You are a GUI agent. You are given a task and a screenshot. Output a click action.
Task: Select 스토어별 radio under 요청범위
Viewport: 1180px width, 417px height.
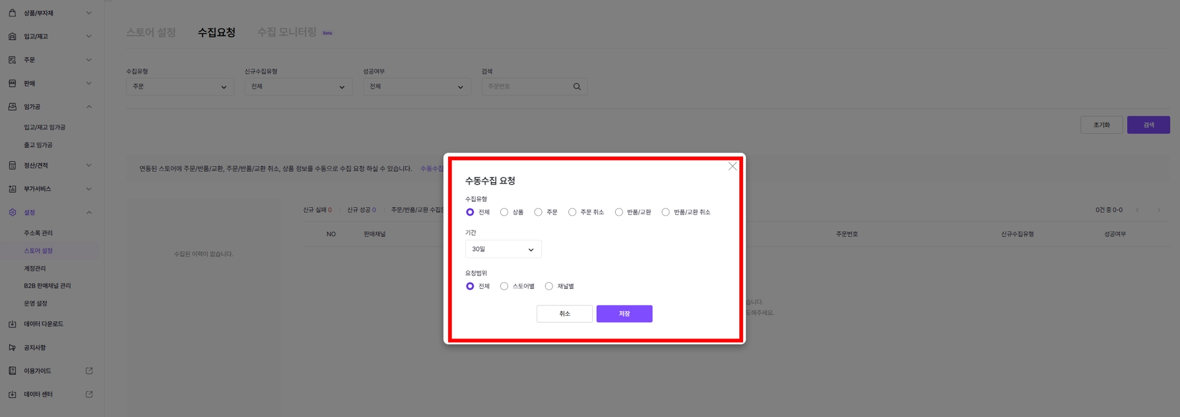click(x=504, y=286)
